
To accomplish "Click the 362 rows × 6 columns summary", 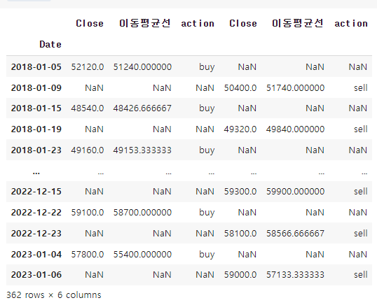I will point(54,295).
